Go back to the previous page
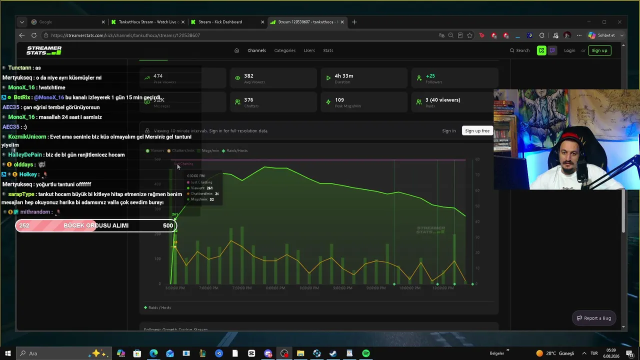Screen dimensions: 640x360 tap(21, 35)
